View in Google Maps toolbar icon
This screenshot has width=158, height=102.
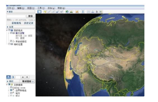pos(101,12)
